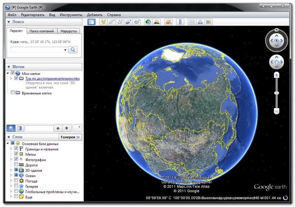Viewport: 295px width, 207px height.
Task: Open the Галерея button in layers
Action: [x=70, y=137]
